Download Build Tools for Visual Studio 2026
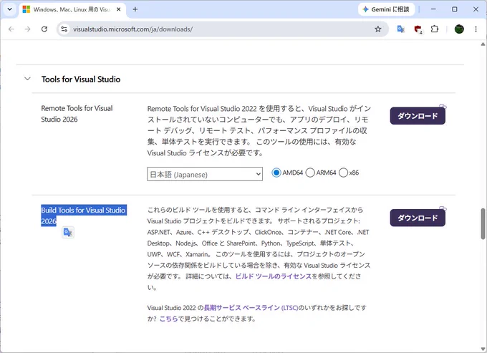 click(x=418, y=218)
